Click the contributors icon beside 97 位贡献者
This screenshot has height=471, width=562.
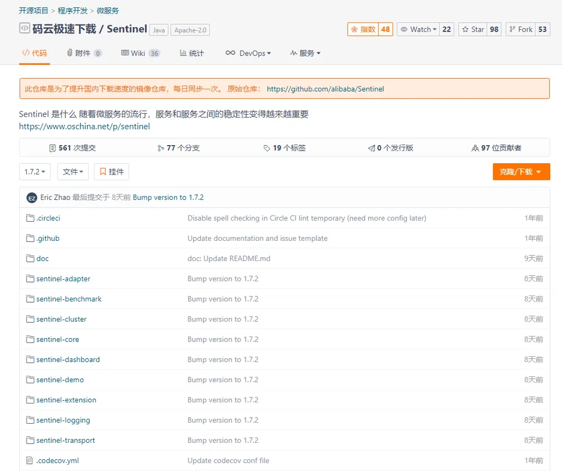[x=475, y=148]
